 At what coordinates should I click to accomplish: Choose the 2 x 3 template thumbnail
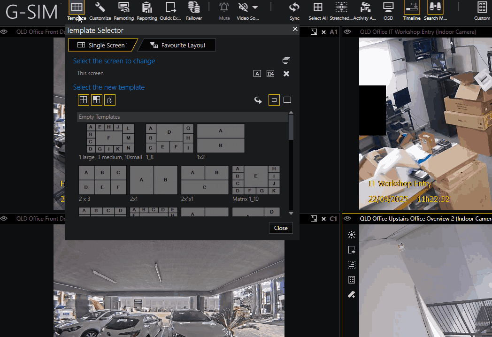102,180
